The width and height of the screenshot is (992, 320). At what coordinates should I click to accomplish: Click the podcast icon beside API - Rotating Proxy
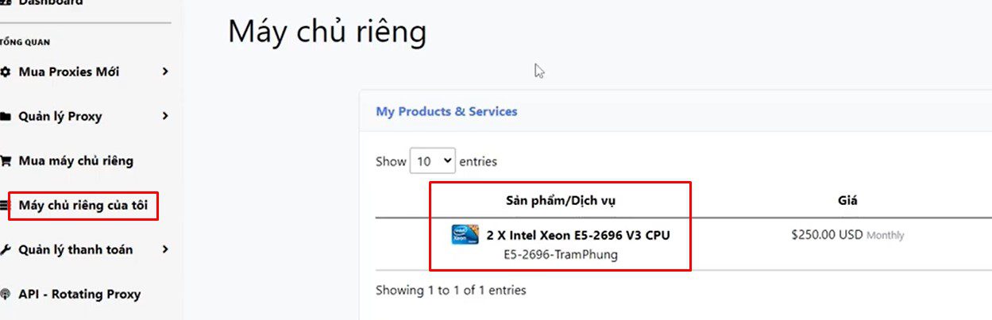tap(5, 295)
